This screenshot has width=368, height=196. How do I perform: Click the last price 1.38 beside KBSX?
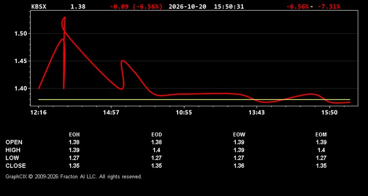78,6
